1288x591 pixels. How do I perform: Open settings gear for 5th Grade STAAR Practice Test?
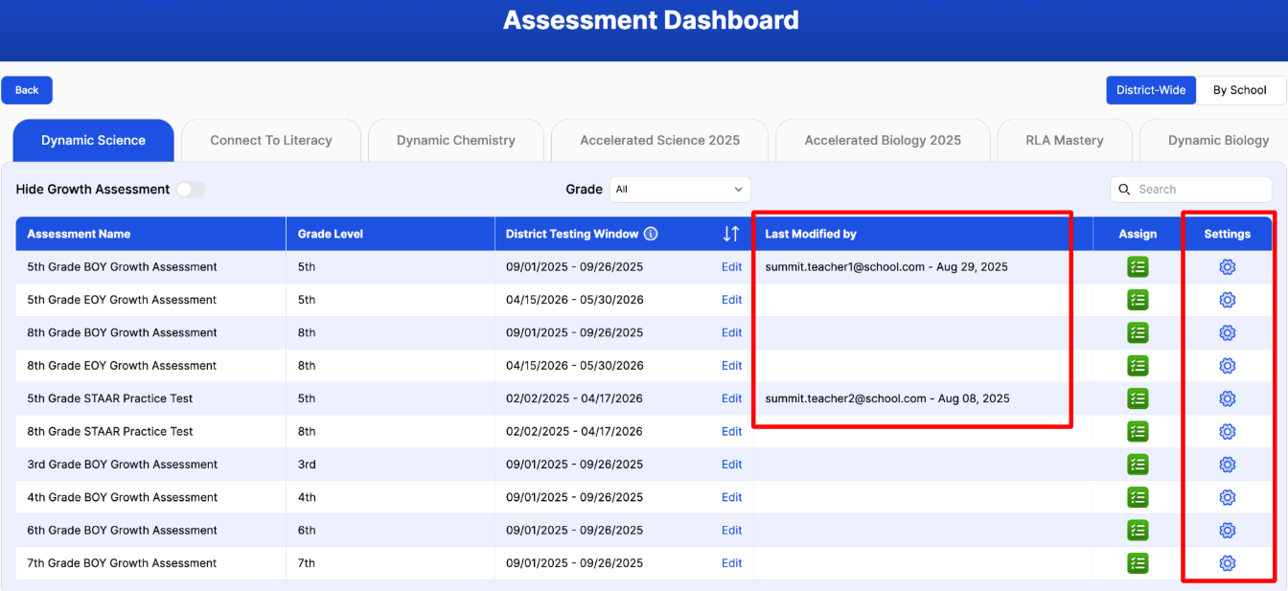click(1227, 398)
